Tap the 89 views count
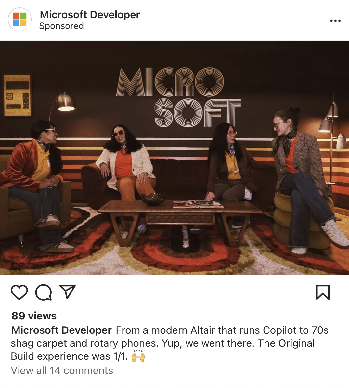The image size is (349, 388). (x=34, y=316)
